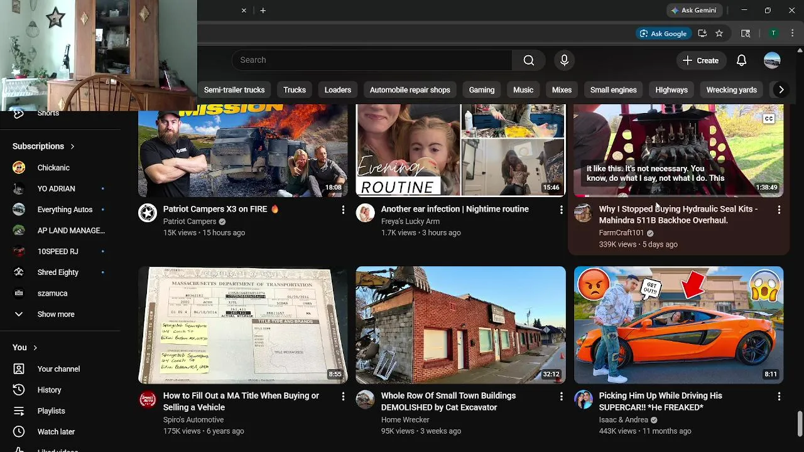This screenshot has width=804, height=452.
Task: Open Chrome three-dot menu
Action: (x=792, y=33)
